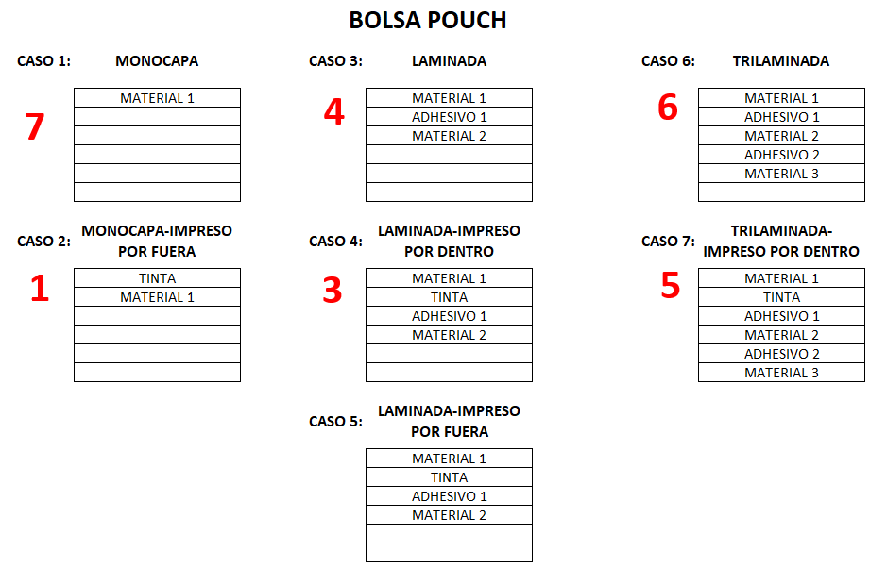
Task: Click the red number 6 beside Trilaminada table
Action: coord(668,107)
